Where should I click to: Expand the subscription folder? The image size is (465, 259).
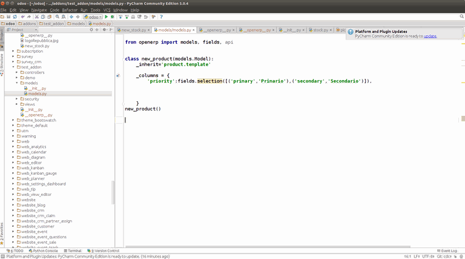[x=13, y=52]
